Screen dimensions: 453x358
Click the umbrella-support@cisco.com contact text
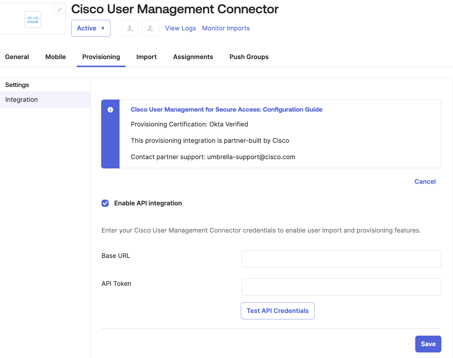click(x=251, y=157)
